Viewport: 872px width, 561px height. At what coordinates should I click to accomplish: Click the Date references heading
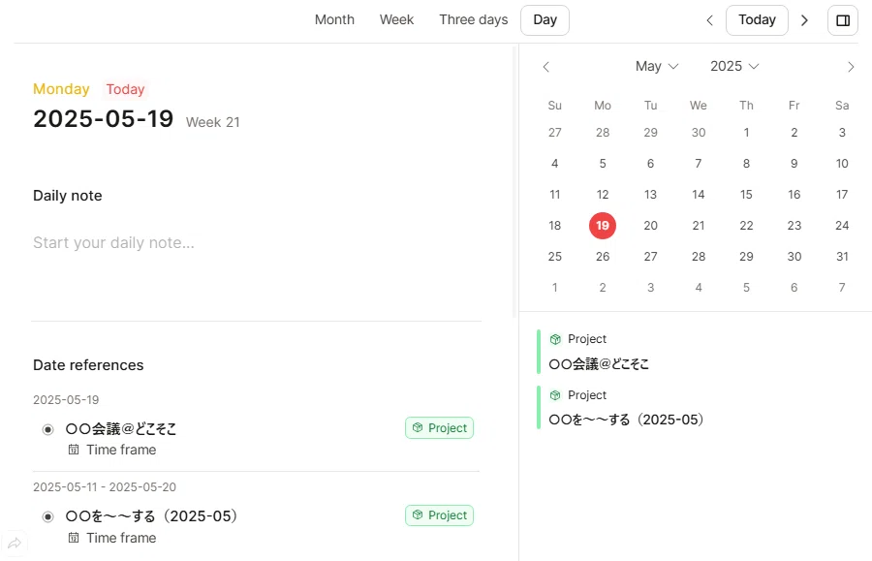(x=88, y=365)
